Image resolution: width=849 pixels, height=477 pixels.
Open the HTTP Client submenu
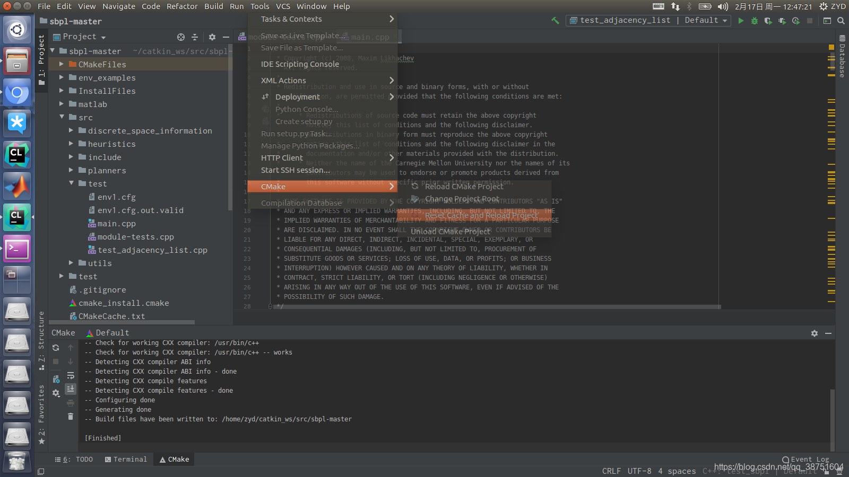pyautogui.click(x=323, y=158)
